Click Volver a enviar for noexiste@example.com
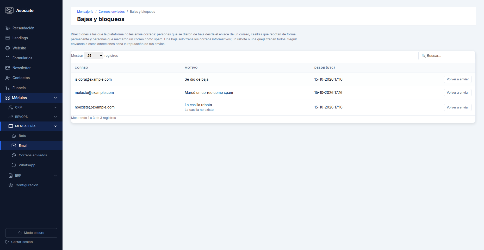484x250 pixels. (x=458, y=107)
